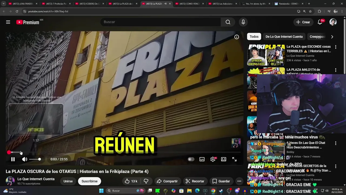Focus the YouTube Buscar search field
This screenshot has width=346, height=195.
[161, 22]
